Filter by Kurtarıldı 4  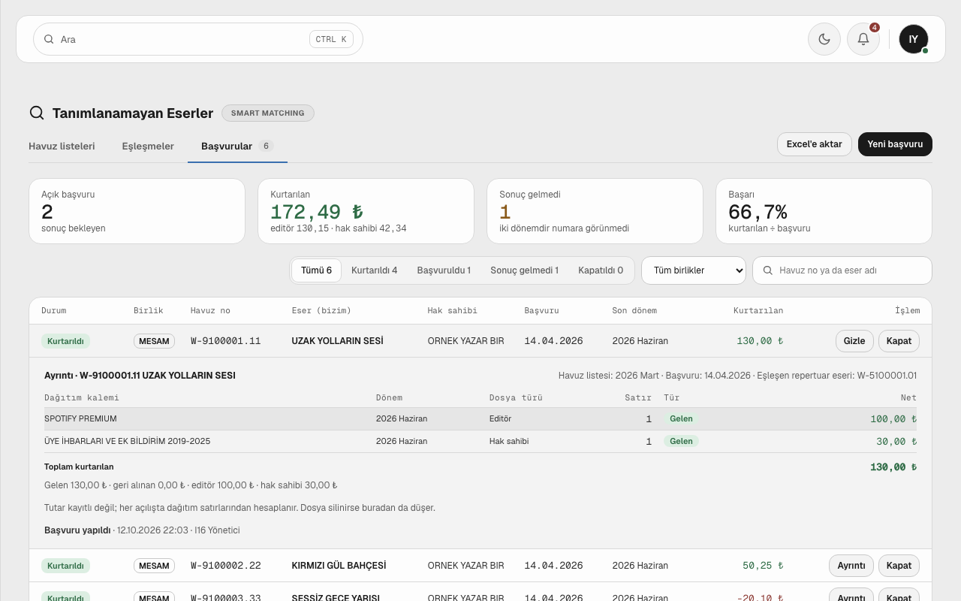tap(375, 270)
